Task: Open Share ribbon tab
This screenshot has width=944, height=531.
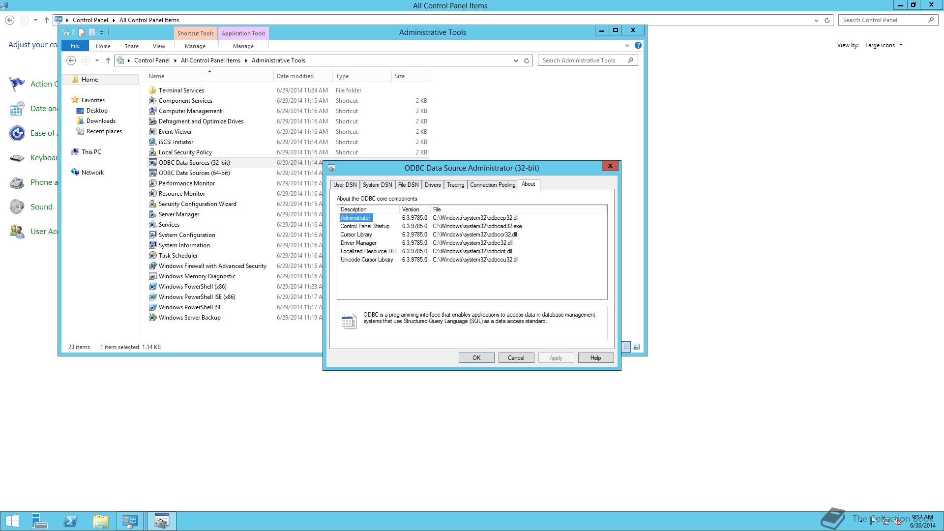Action: tap(131, 46)
